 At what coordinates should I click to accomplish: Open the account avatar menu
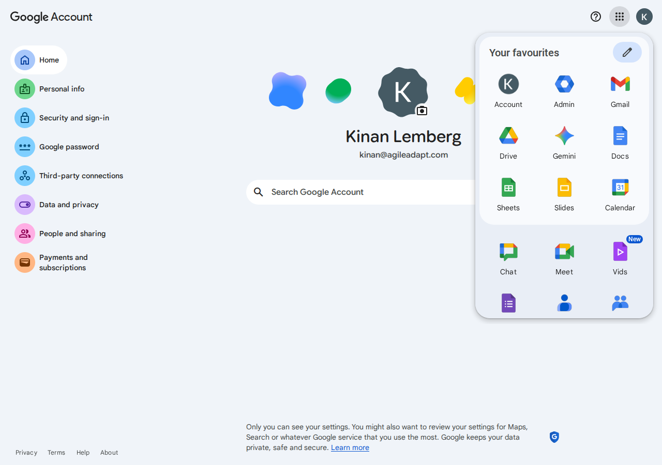point(644,17)
